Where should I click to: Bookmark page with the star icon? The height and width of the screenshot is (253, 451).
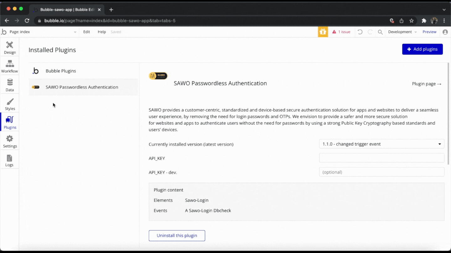click(412, 21)
